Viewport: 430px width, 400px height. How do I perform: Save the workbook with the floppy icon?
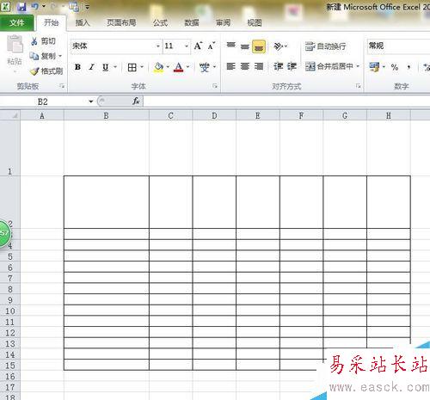[x=21, y=7]
